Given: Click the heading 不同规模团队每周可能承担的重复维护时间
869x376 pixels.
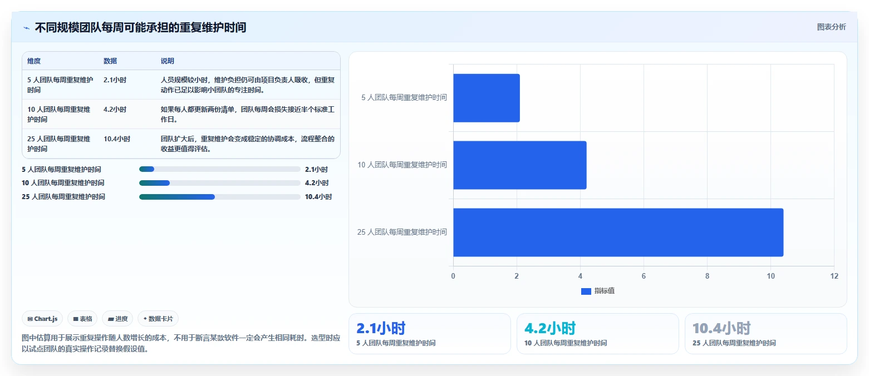Looking at the screenshot, I should click(140, 27).
